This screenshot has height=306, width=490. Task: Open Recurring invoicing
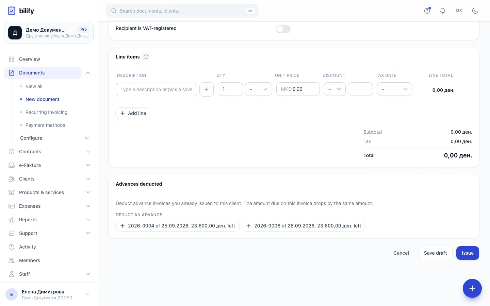47,112
